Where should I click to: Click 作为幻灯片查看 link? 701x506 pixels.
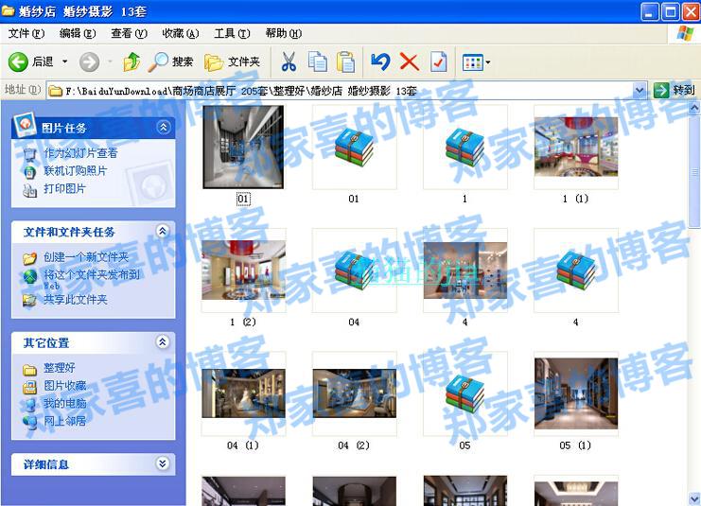click(x=81, y=153)
